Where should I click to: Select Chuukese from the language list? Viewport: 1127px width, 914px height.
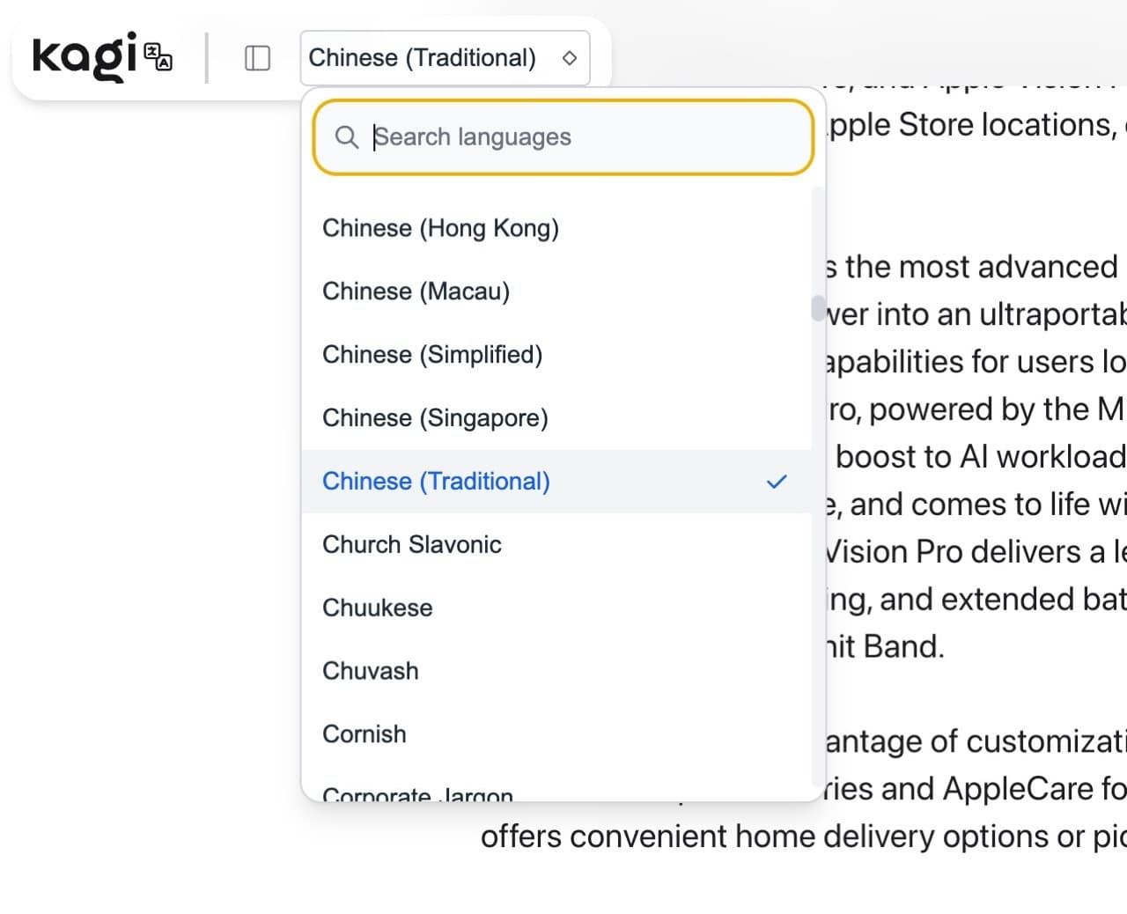(x=377, y=608)
